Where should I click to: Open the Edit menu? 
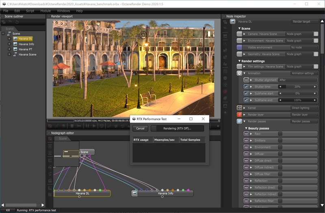tap(17, 11)
